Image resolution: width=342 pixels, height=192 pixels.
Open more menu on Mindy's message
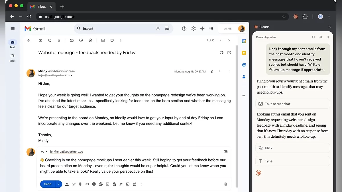[229, 71]
